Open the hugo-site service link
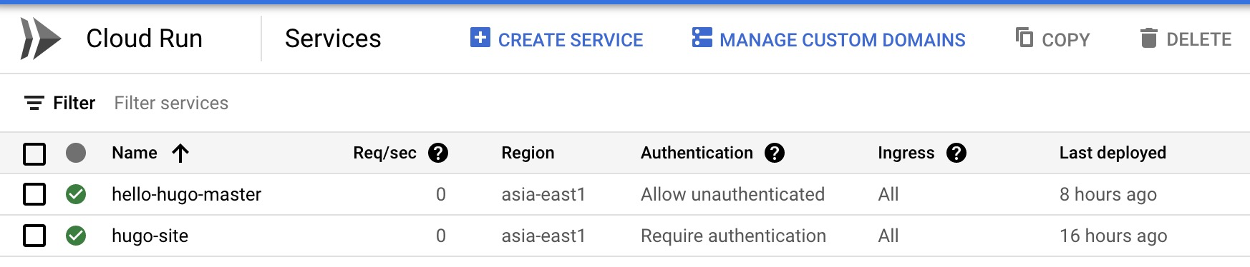The height and width of the screenshot is (267, 1250). (150, 236)
